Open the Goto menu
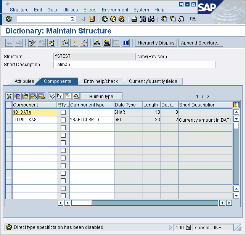The image size is (246, 235). [52, 10]
